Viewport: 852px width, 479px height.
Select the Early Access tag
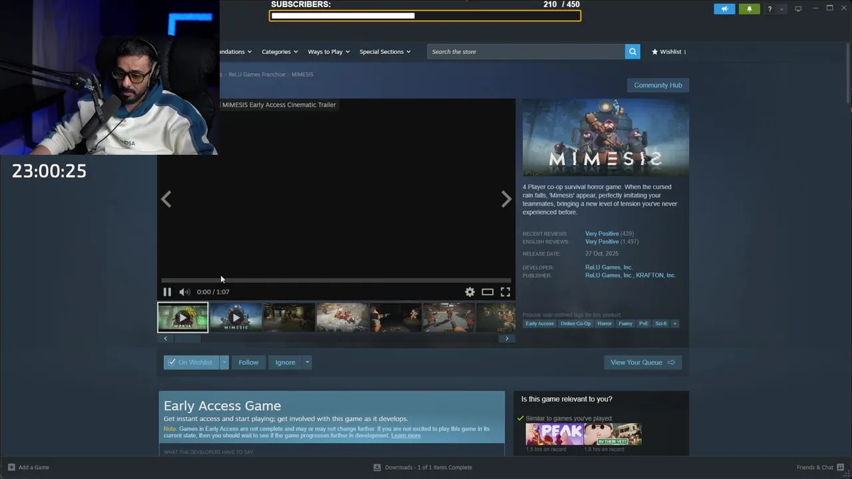[540, 323]
